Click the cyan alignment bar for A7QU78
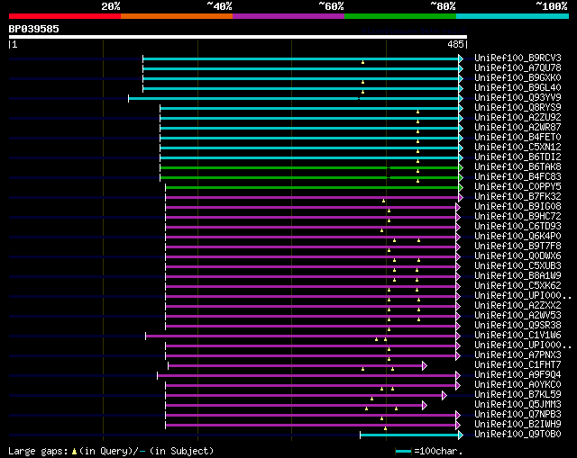Image resolution: width=577 pixels, height=458 pixels. point(303,68)
